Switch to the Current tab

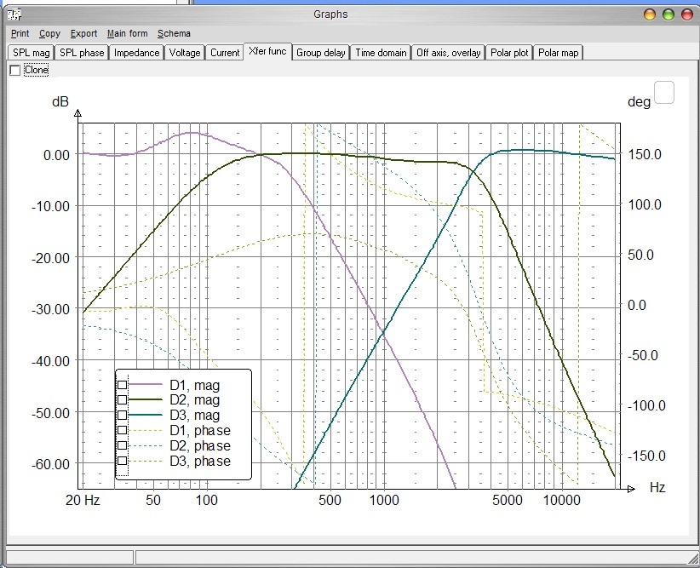click(225, 53)
